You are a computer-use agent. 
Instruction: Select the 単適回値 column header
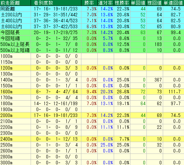(x=174, y=3)
